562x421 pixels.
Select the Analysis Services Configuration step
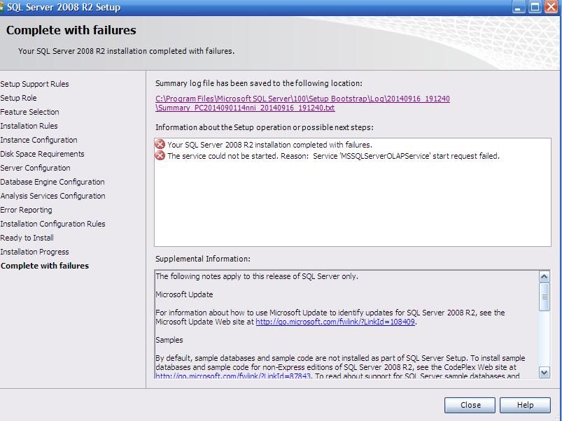pos(52,196)
